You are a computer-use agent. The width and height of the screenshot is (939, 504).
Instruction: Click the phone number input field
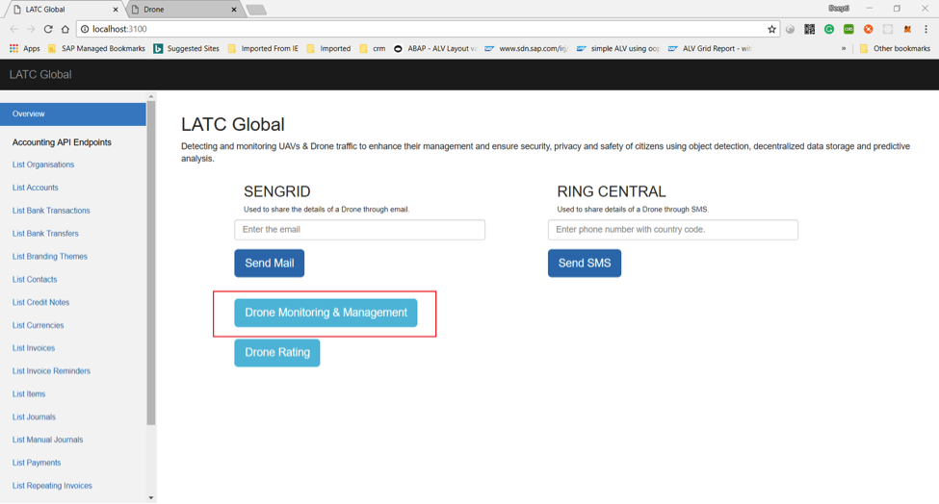672,230
